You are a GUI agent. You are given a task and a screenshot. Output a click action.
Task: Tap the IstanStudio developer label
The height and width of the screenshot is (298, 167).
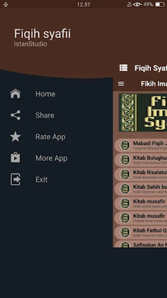(x=30, y=44)
